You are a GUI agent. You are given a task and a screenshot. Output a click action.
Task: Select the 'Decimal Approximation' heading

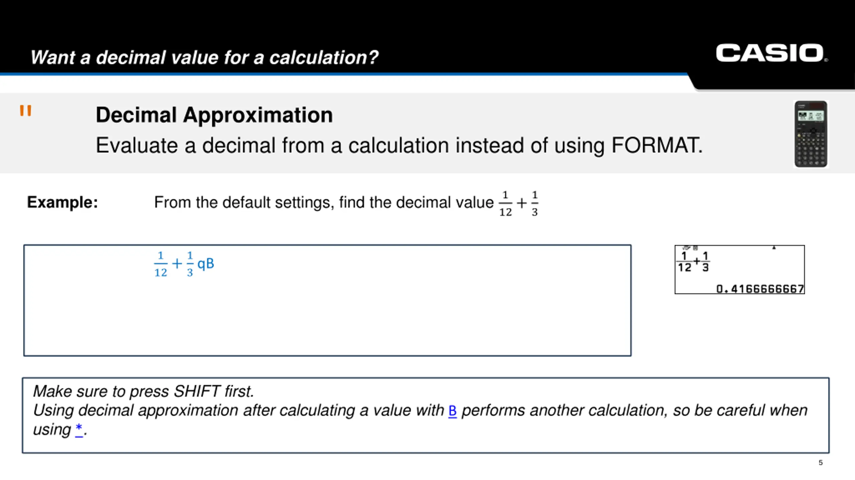tap(214, 115)
